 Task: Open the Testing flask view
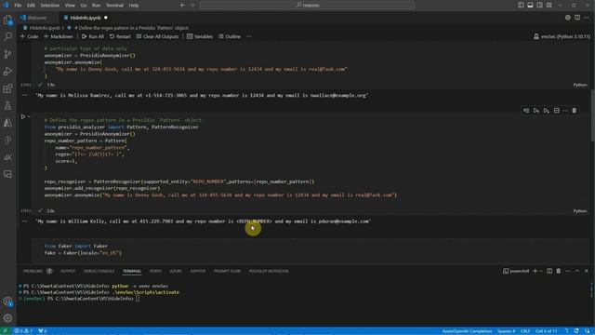(7, 105)
